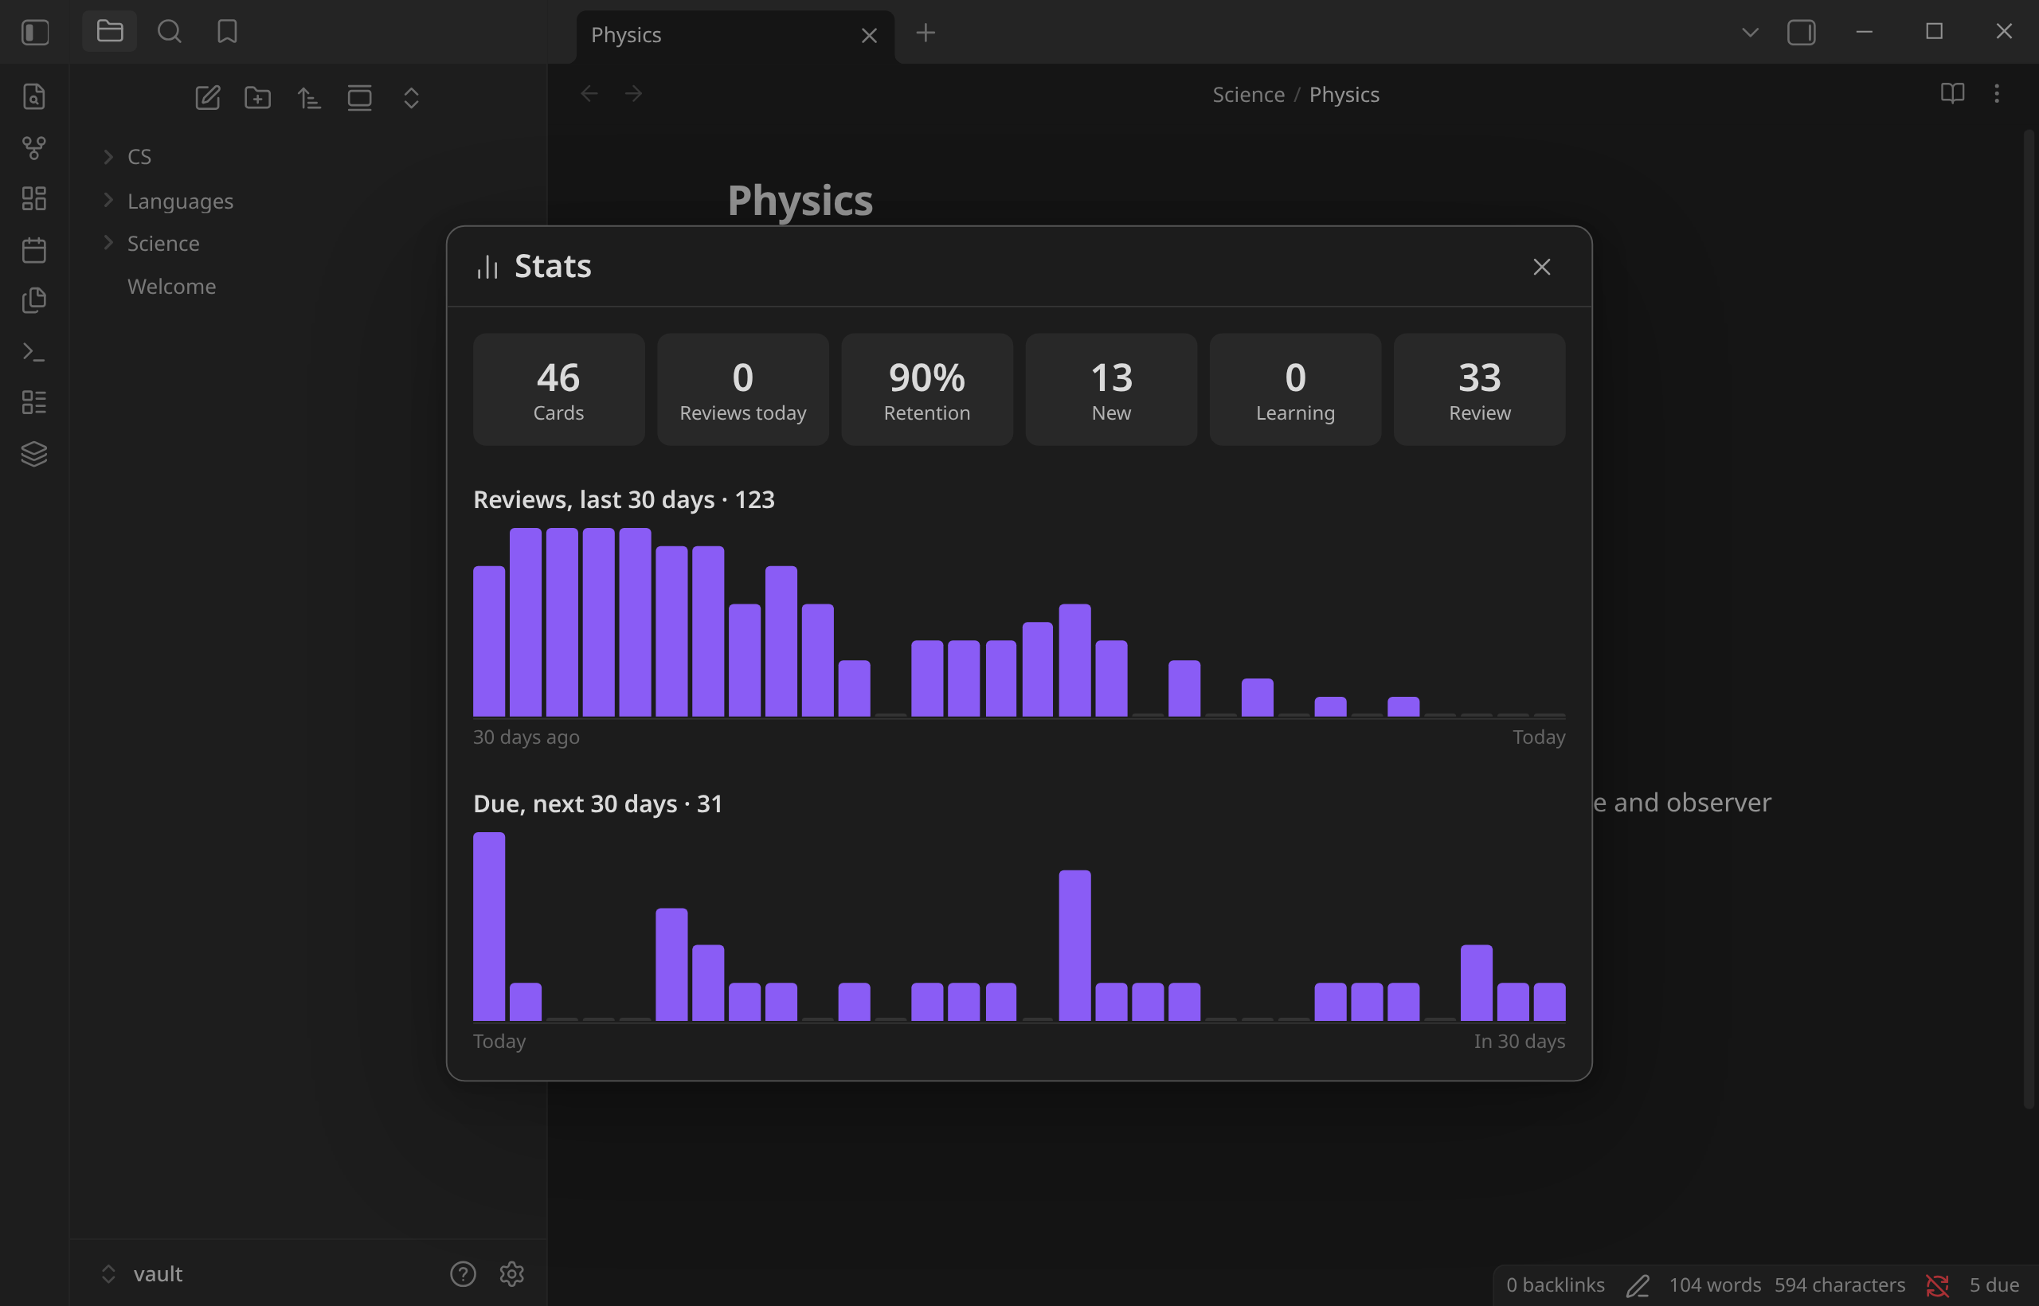Open the more options vertical dots

pos(1997,93)
